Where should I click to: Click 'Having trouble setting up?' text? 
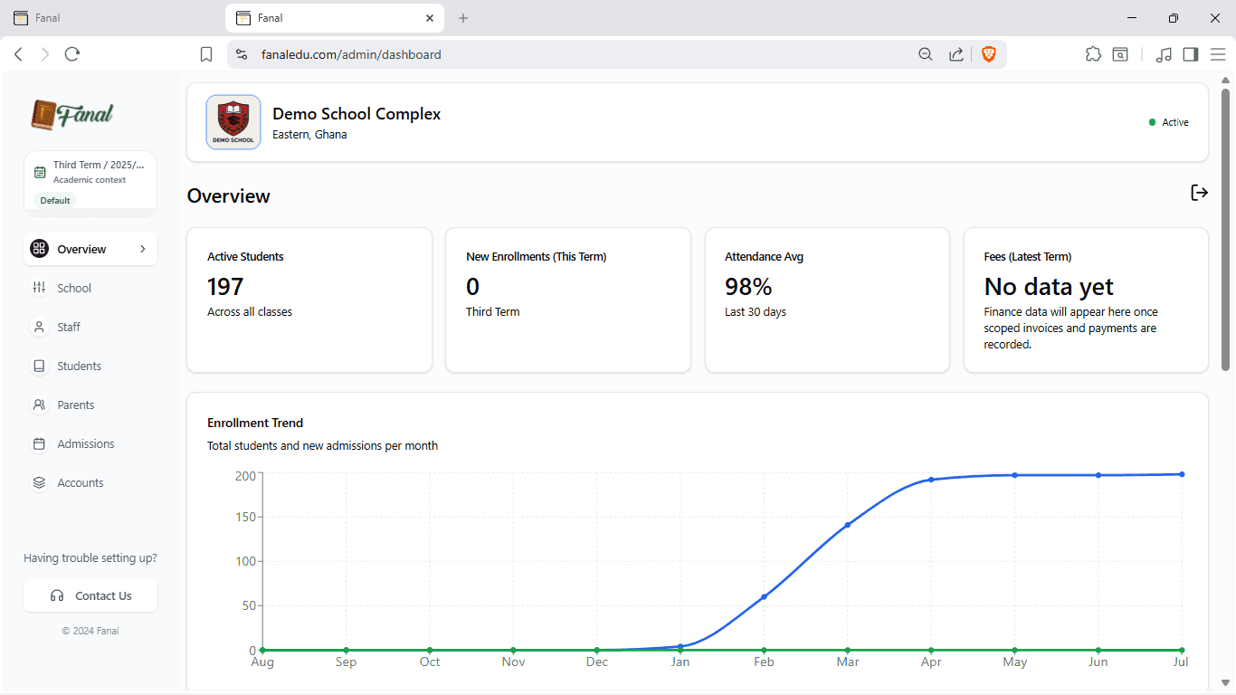click(90, 558)
